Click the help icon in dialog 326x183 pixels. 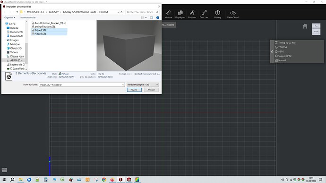(158, 17)
